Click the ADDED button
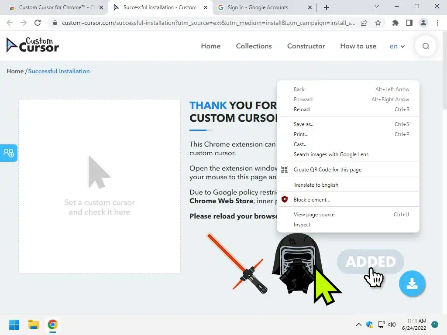This screenshot has width=447, height=335. 370,262
